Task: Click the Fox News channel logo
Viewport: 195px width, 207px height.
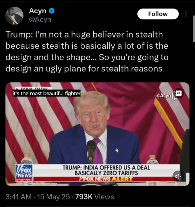Action: 24,173
